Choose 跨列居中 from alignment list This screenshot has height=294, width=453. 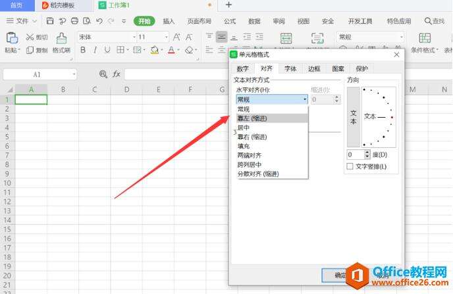pyautogui.click(x=272, y=164)
